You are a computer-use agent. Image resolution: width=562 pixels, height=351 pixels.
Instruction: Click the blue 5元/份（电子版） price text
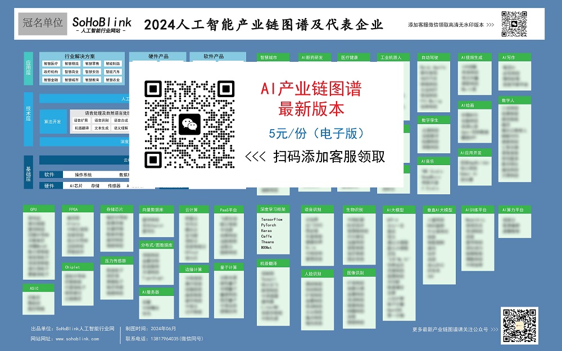[316, 134]
